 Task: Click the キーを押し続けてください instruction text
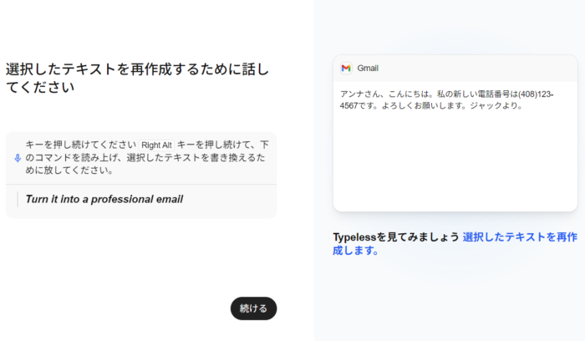pos(80,145)
